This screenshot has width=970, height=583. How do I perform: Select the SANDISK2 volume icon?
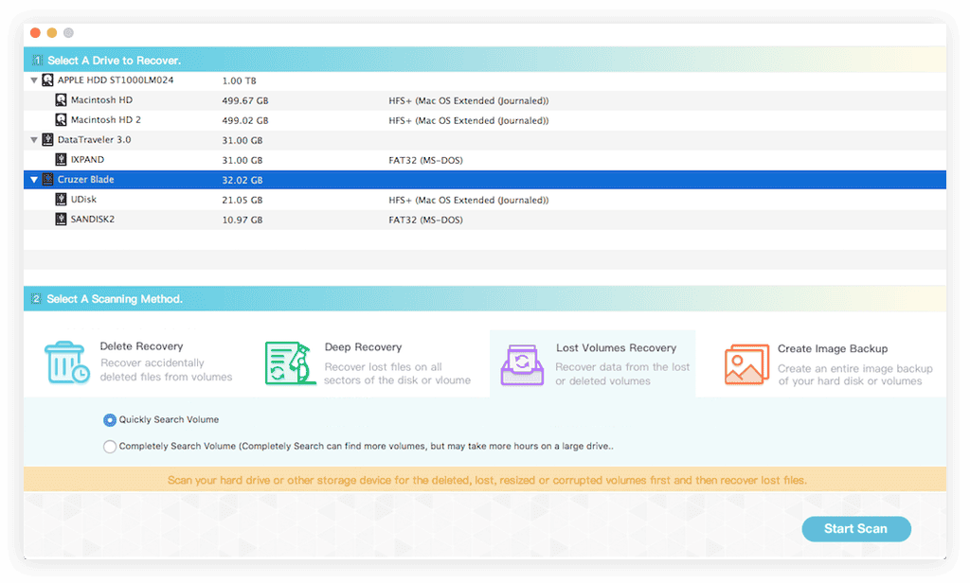tap(59, 219)
